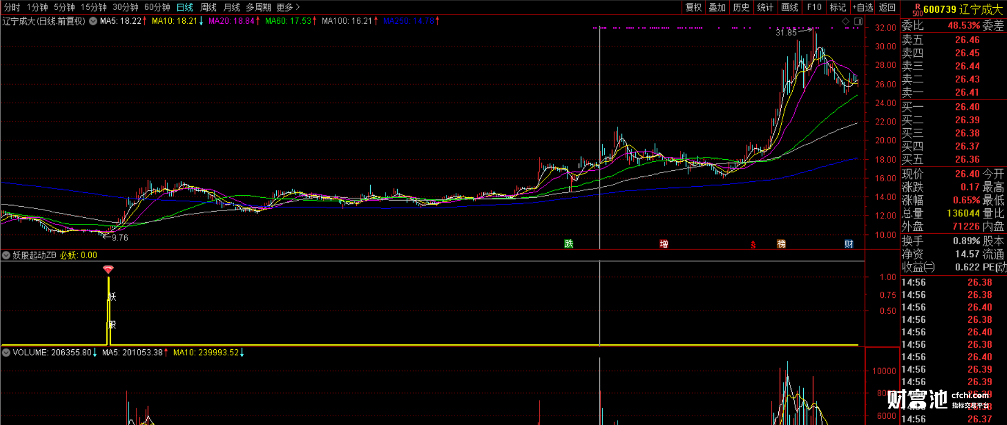Select the 周线 weekly tab

(208, 7)
